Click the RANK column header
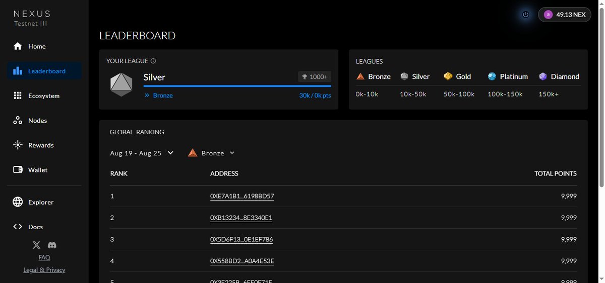Viewport: 605px width, 283px height. pos(119,173)
